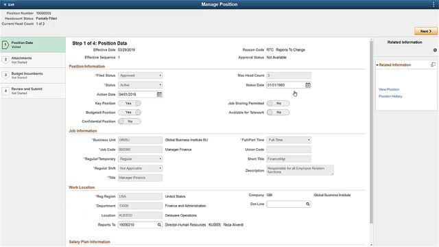Click the Location field

pos(140,215)
